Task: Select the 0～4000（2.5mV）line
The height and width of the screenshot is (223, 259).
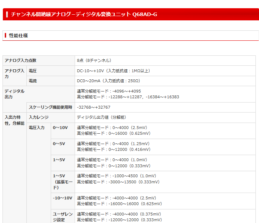Action: (x=112, y=128)
